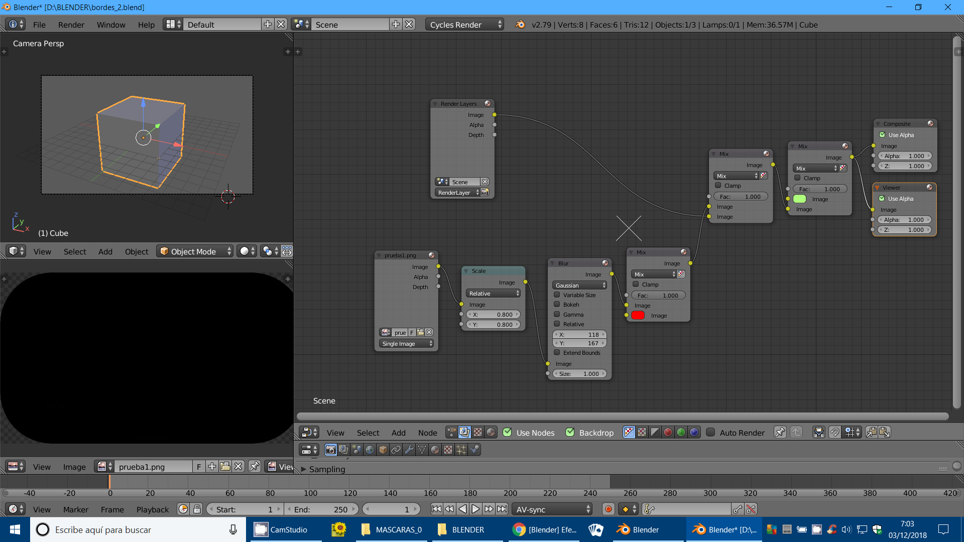The height and width of the screenshot is (542, 964).
Task: Enable the Auto Render checkbox
Action: tap(710, 433)
